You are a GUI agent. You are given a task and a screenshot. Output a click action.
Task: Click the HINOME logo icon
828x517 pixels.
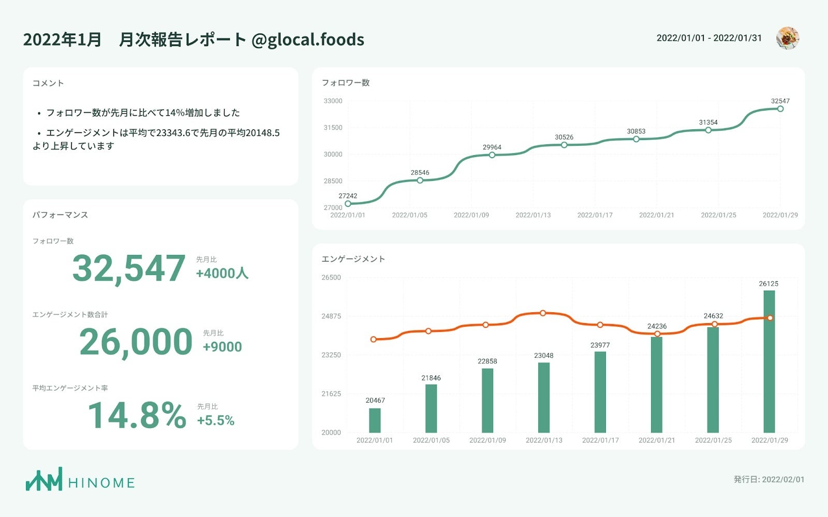tap(44, 479)
